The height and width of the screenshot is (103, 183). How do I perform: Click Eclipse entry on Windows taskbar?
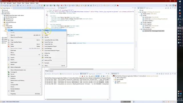point(180,28)
